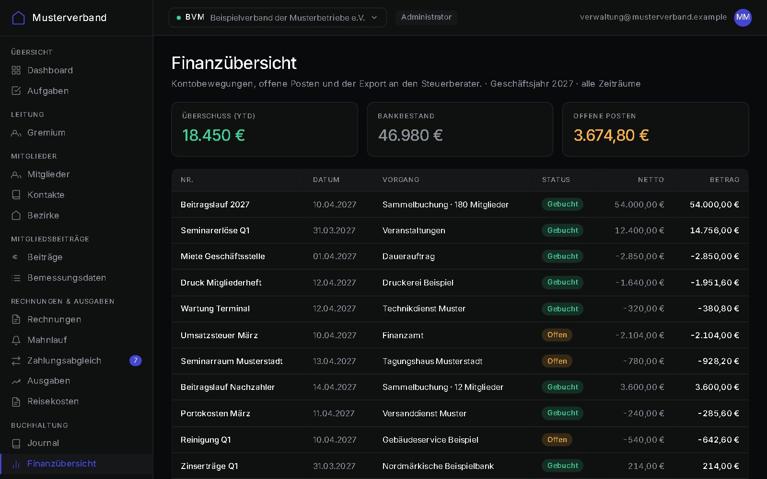
Task: Click the verwaltung@musterverband.example email
Action: click(653, 17)
